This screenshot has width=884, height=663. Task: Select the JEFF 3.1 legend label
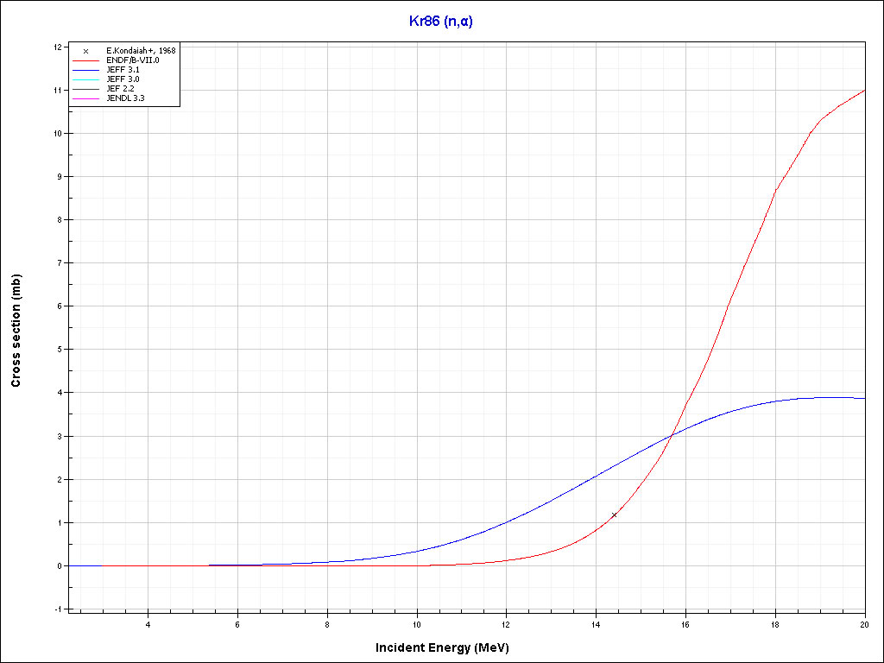(123, 70)
